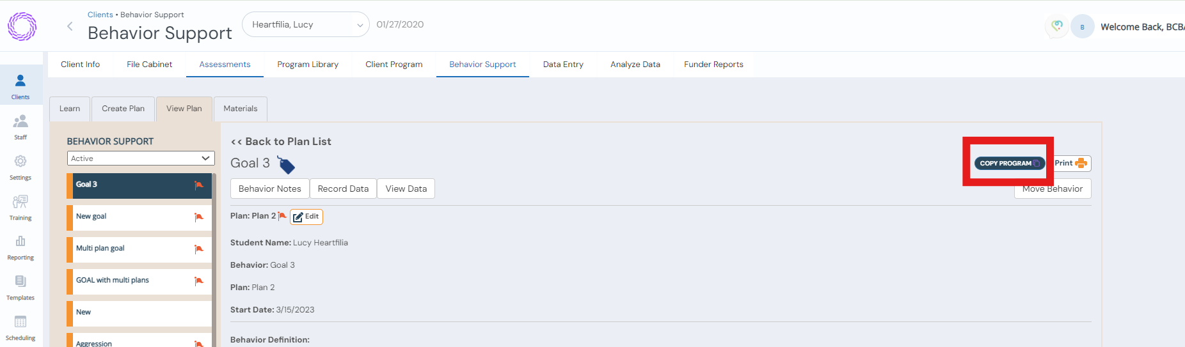The width and height of the screenshot is (1185, 347).
Task: Expand the Active status filter dropdown
Action: tap(141, 158)
